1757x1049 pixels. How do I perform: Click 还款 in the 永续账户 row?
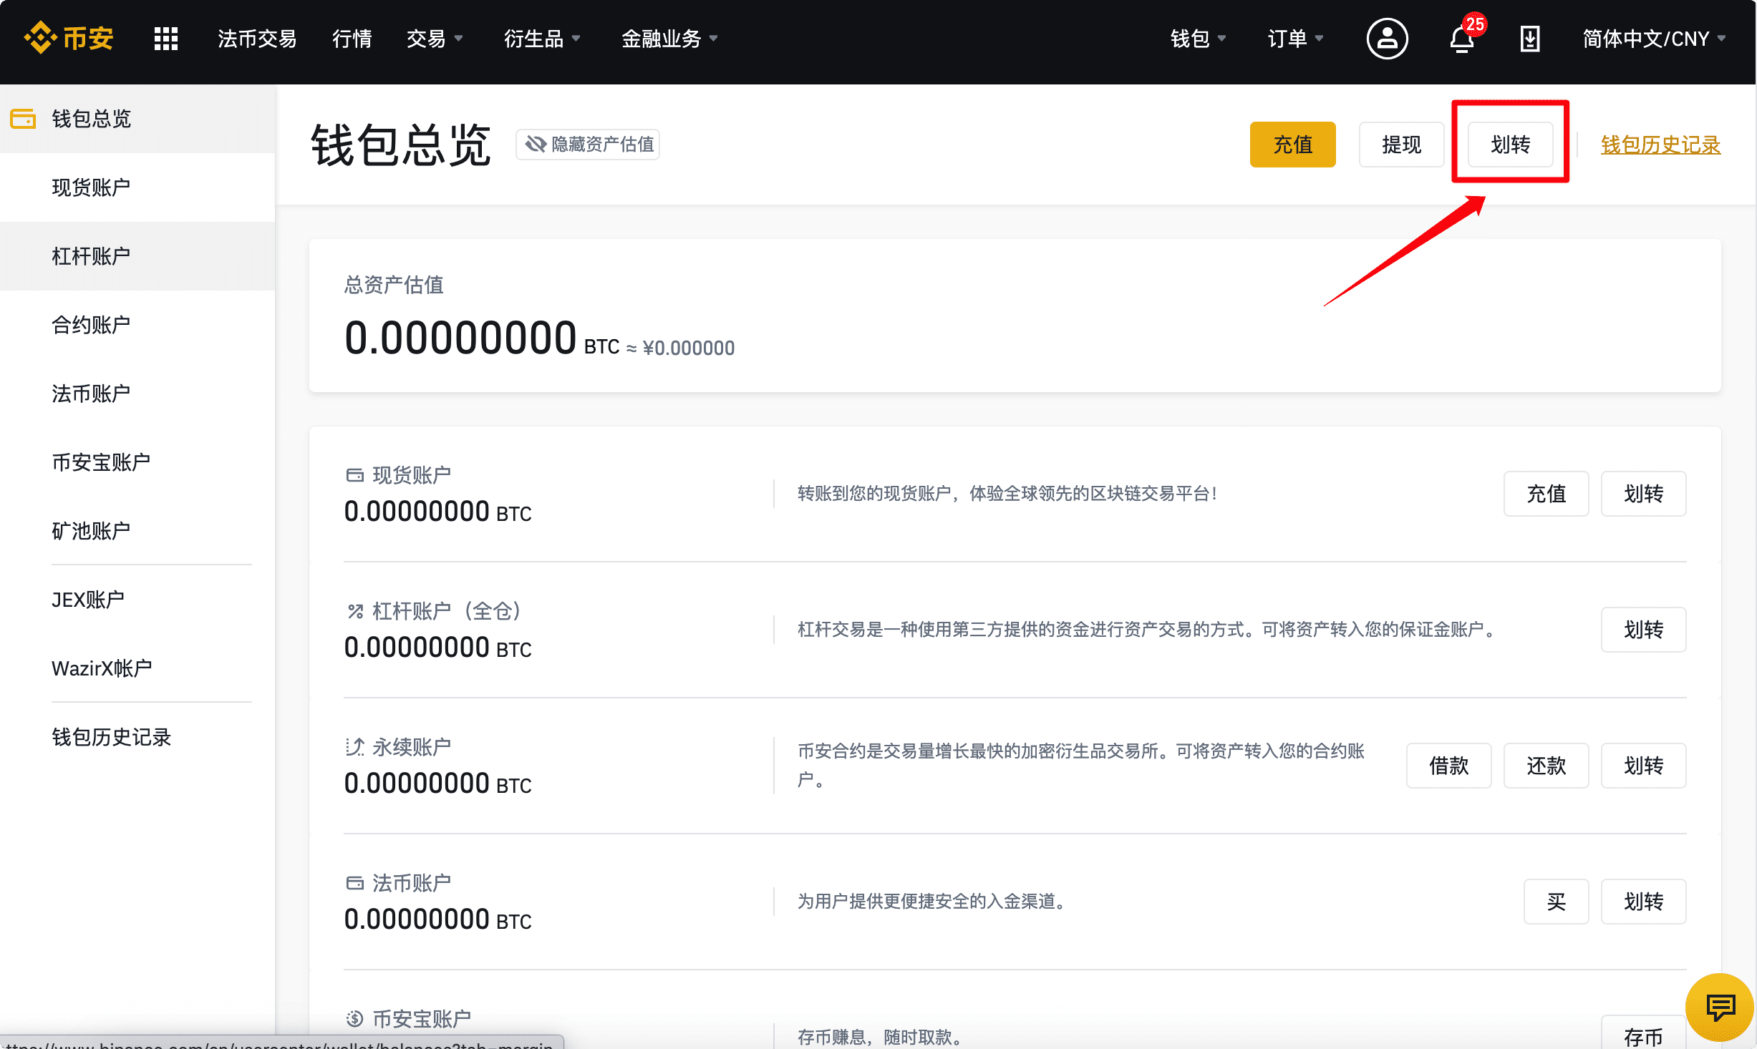[1546, 766]
